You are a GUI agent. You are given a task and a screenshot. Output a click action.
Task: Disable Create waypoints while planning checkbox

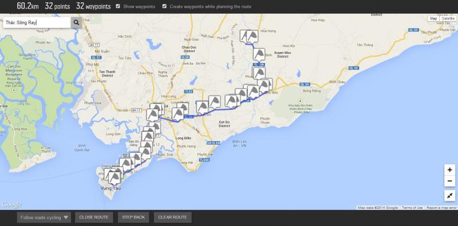point(164,6)
